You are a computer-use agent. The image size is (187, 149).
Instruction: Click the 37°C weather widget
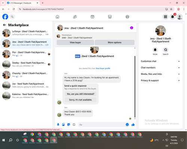154,140
